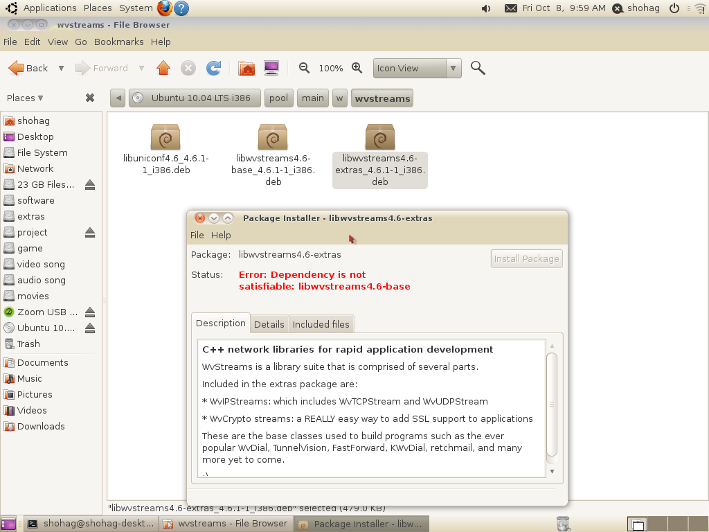Open the Bookmarks menu
The image size is (709, 532).
click(119, 42)
